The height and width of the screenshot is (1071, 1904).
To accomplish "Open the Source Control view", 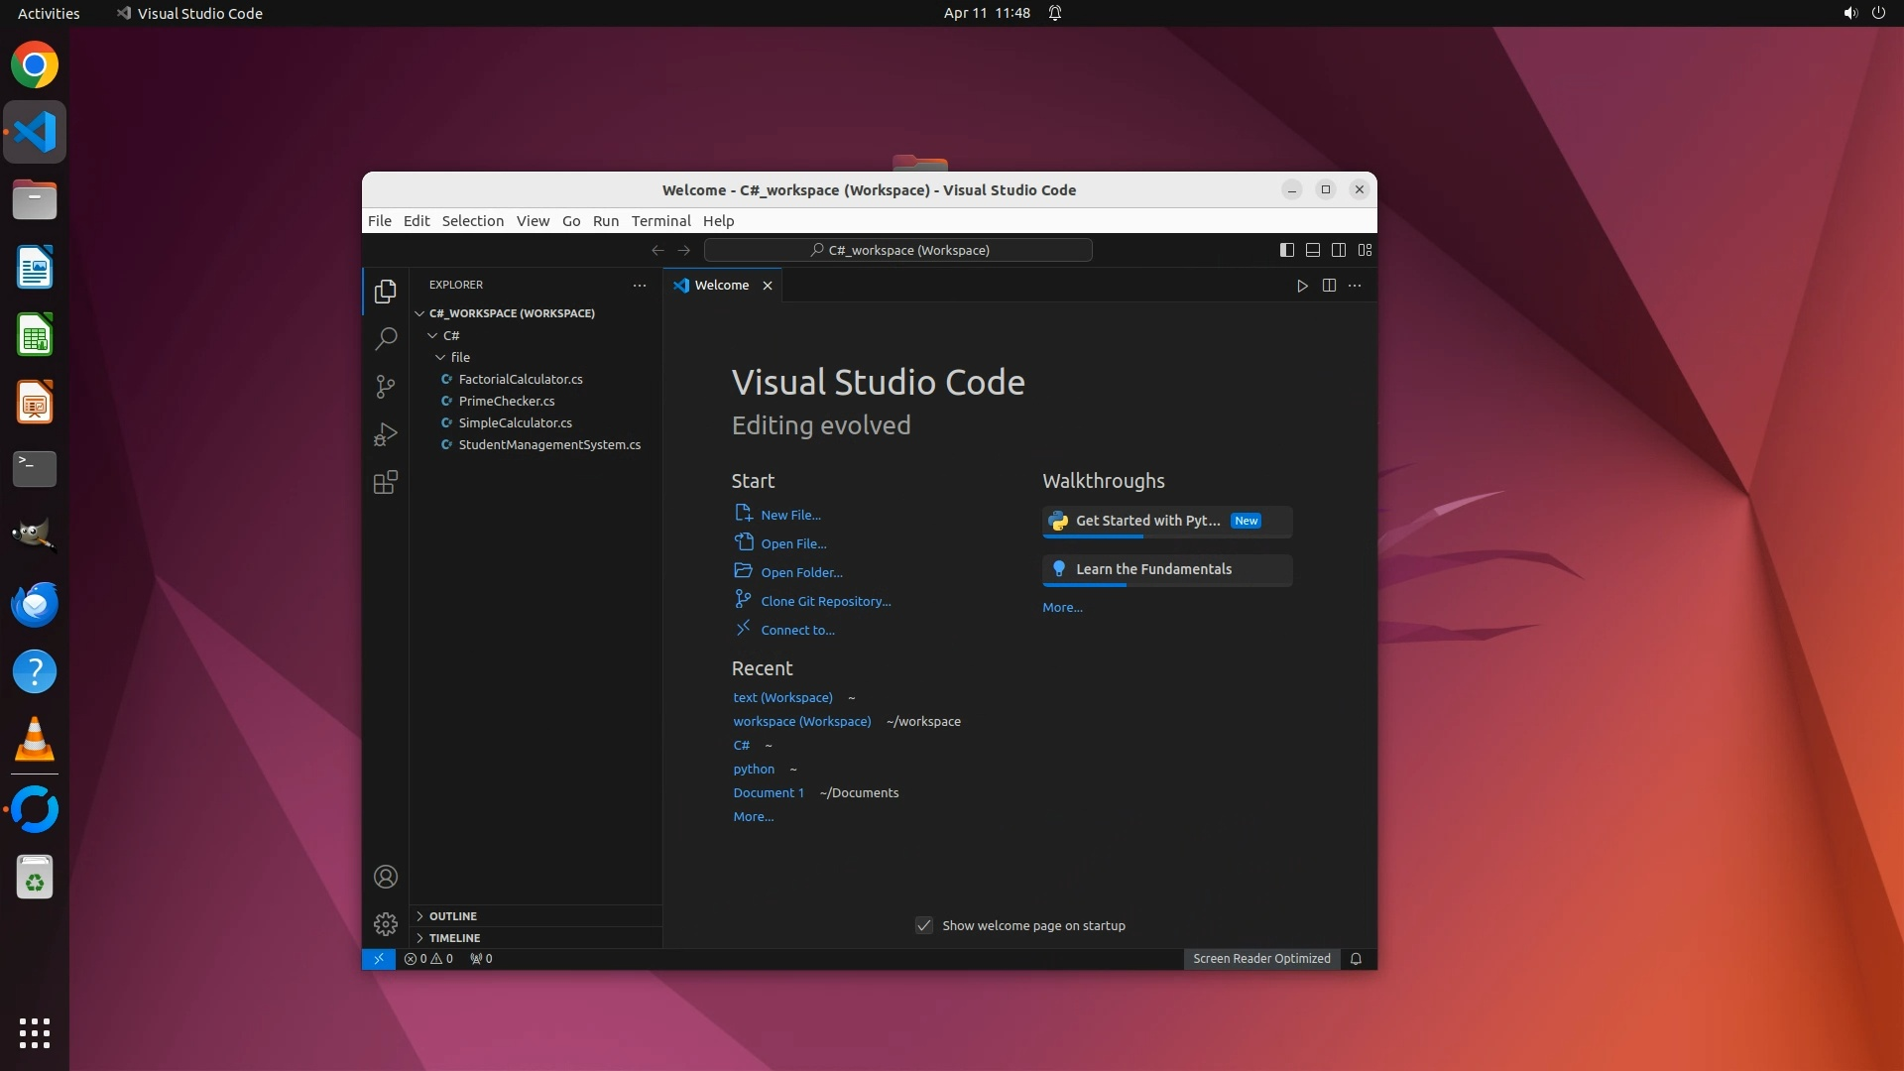I will 386,387.
